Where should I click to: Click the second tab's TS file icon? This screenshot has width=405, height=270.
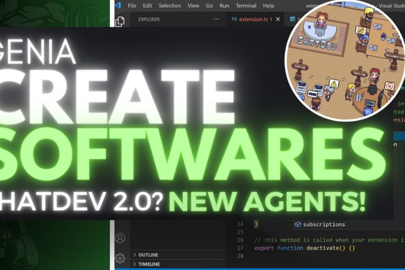point(292,19)
